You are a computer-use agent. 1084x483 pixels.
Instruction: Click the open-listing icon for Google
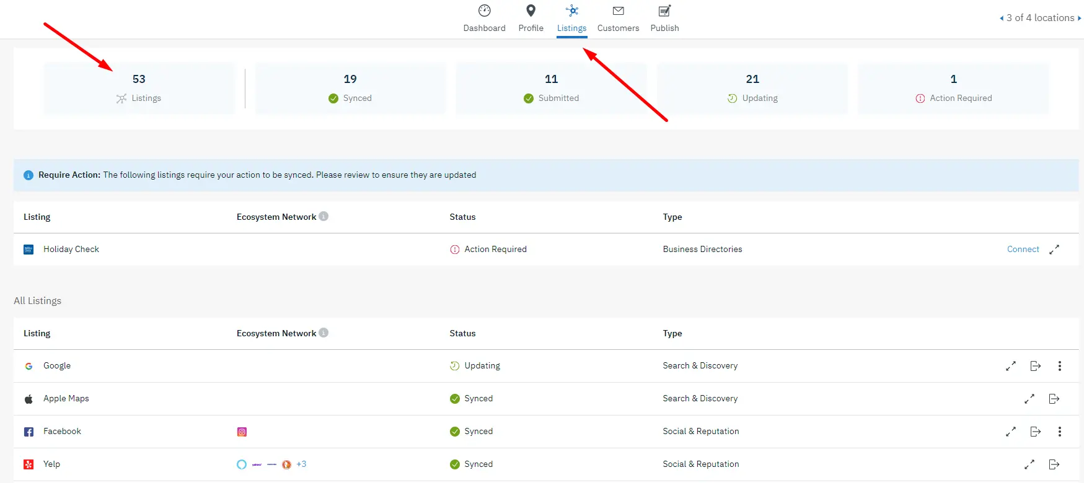tap(1036, 366)
